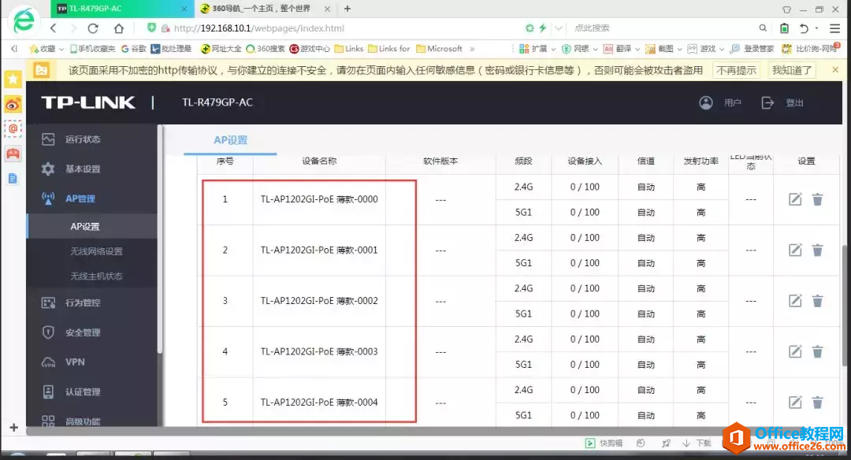Delete the TL-AP1202GI-PoE 薄款-0002 entry
Viewport: 851px width, 460px height.
(x=817, y=301)
